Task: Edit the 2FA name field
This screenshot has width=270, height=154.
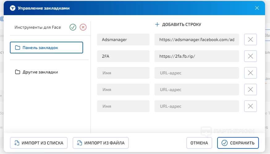Action: (x=123, y=56)
